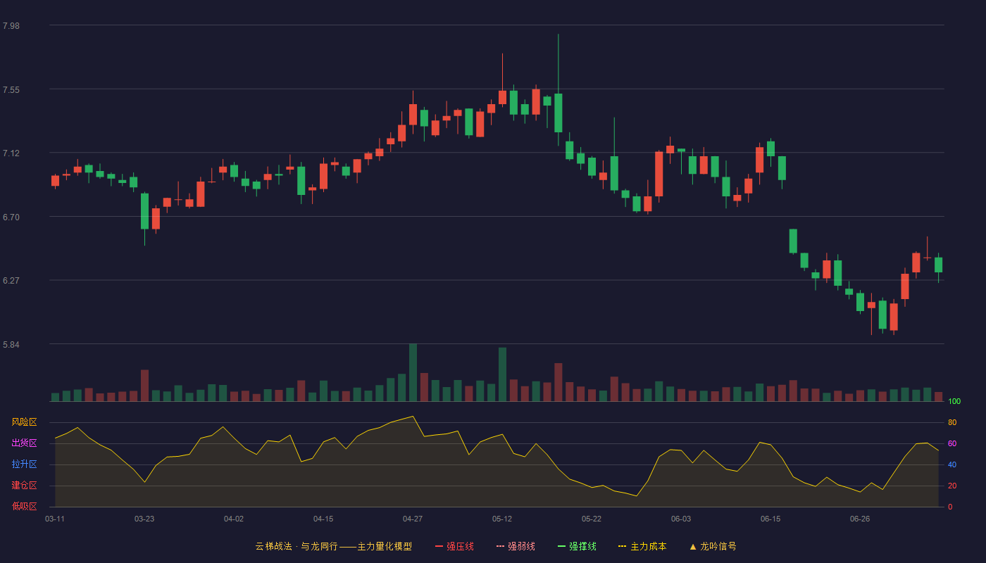Image resolution: width=986 pixels, height=563 pixels.
Task: Pick the 04-15 date label
Action: tap(323, 519)
